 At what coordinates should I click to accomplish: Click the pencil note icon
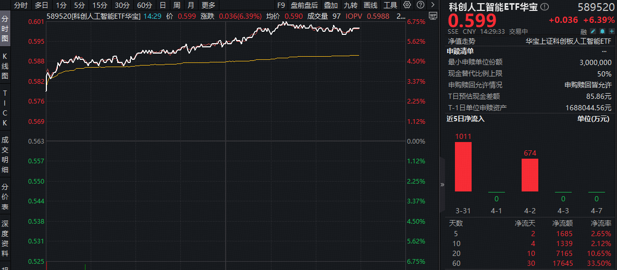593,31
